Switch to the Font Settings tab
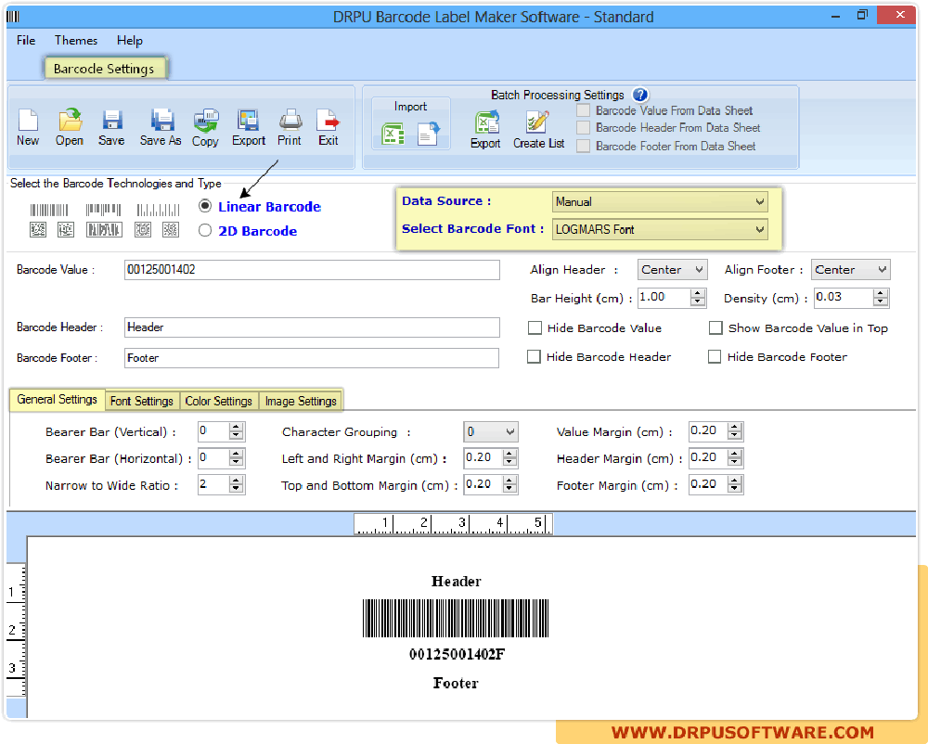 (142, 401)
